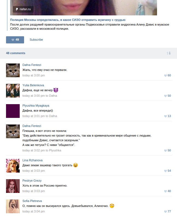The height and width of the screenshot is (216, 177).
Task: Like Yulia Belenkova's comment heart with 50
Action: point(167,96)
